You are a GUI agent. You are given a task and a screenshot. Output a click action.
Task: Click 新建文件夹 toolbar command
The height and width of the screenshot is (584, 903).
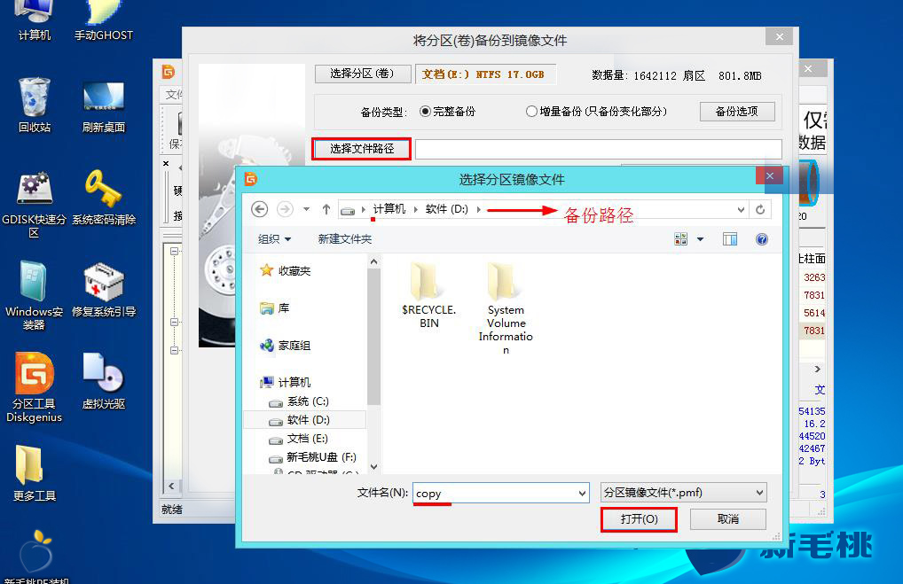click(x=345, y=238)
